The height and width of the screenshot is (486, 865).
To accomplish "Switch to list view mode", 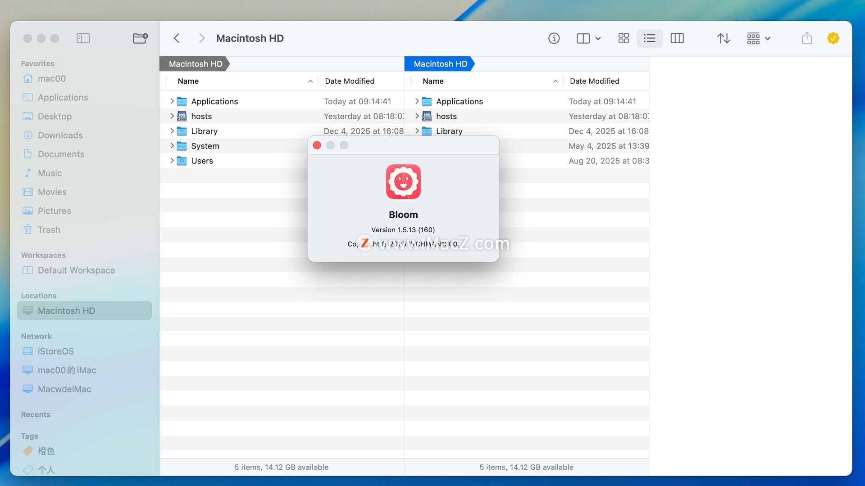I will pos(649,38).
